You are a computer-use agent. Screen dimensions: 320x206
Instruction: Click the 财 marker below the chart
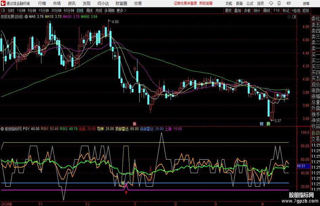261,123
